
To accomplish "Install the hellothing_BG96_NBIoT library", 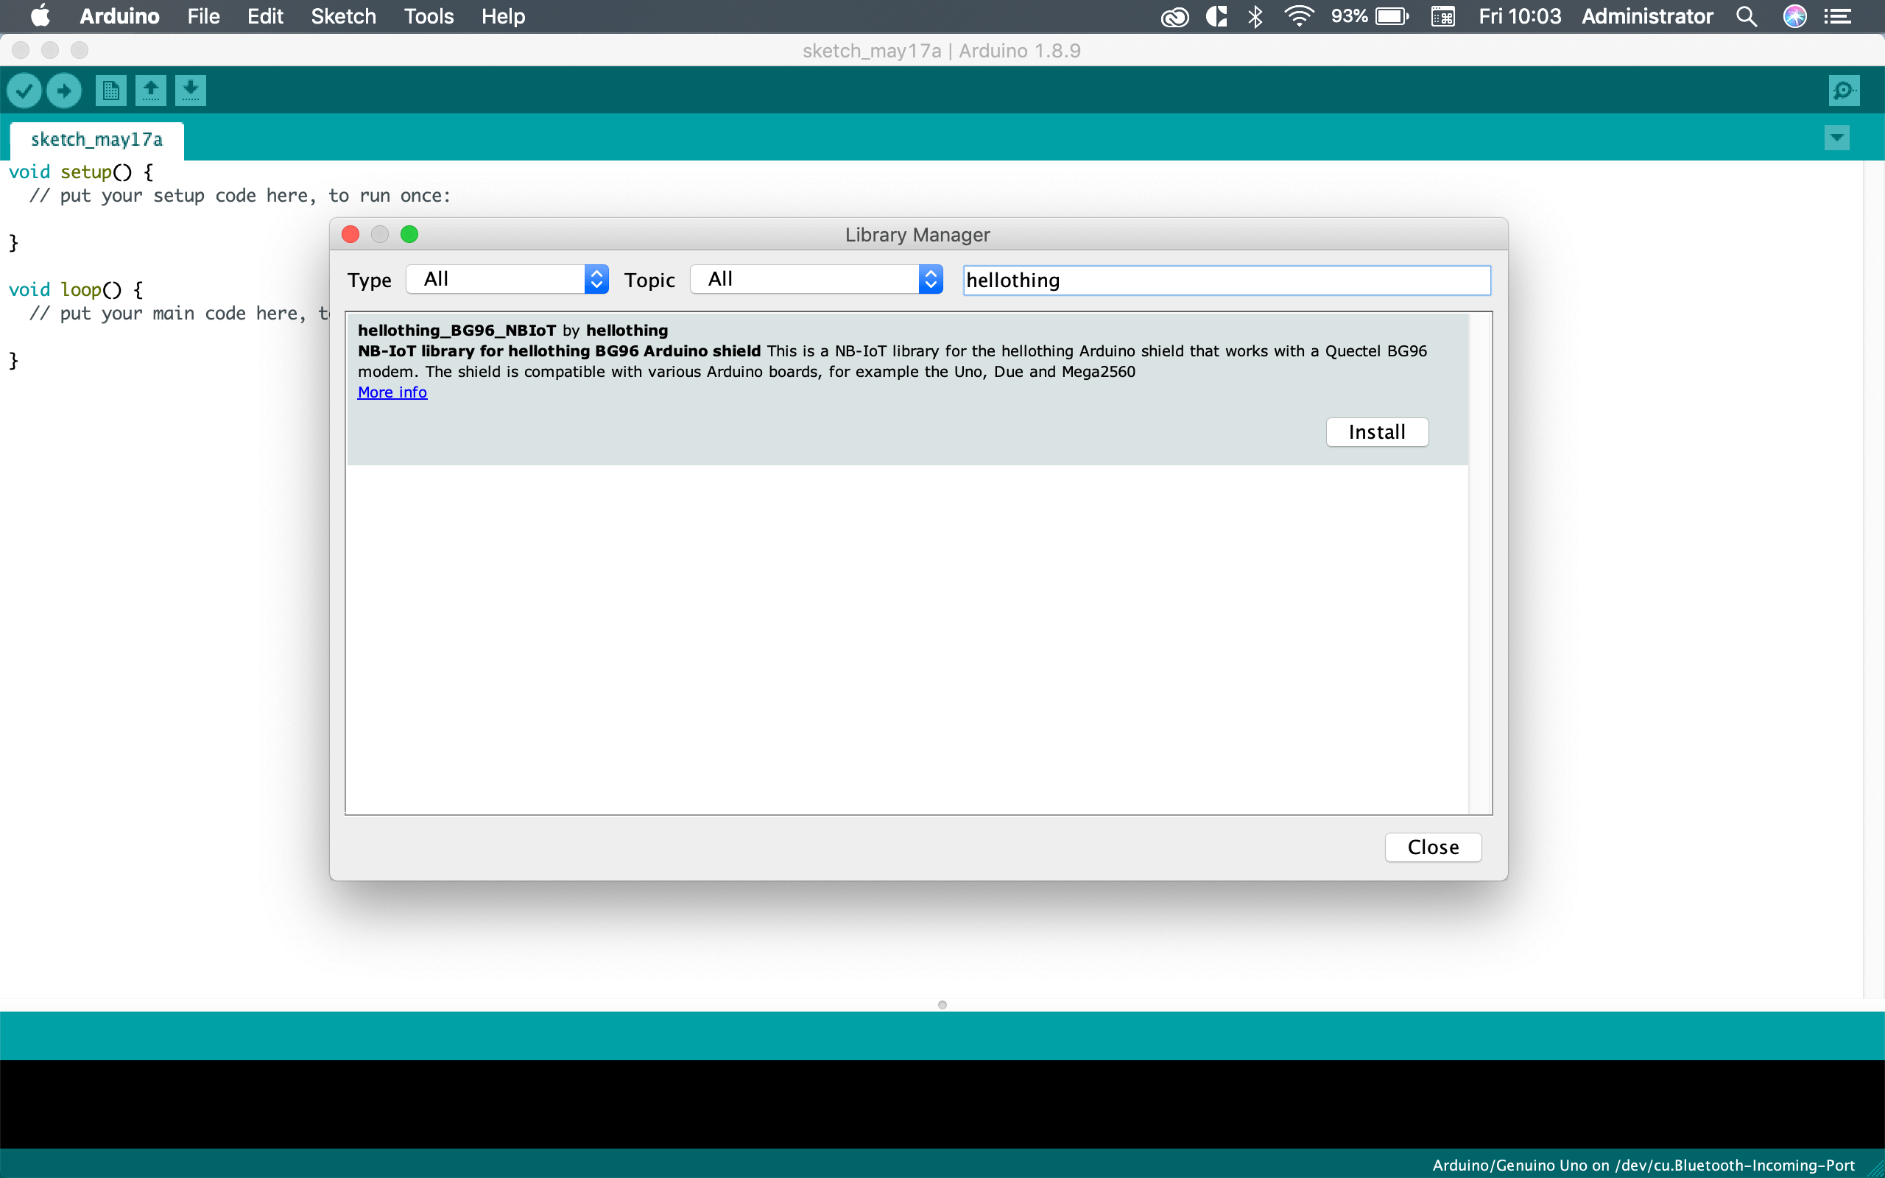I will click(1377, 432).
